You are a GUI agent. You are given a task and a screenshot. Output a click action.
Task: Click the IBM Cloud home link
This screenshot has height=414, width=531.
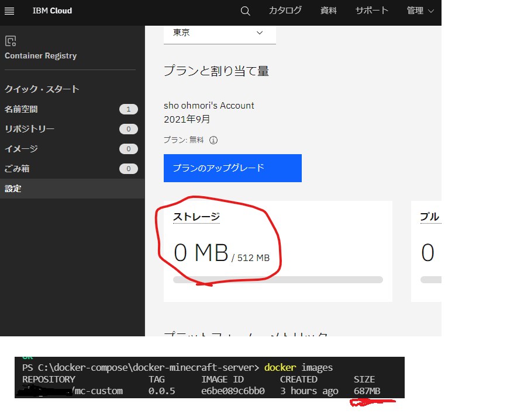(52, 11)
